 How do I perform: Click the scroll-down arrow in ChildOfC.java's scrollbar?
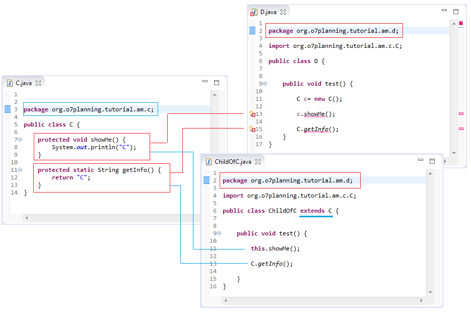point(431,292)
